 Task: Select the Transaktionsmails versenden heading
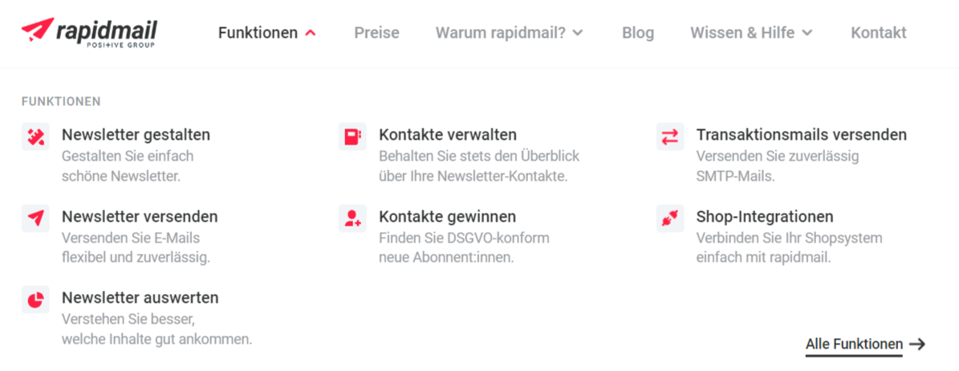click(802, 135)
